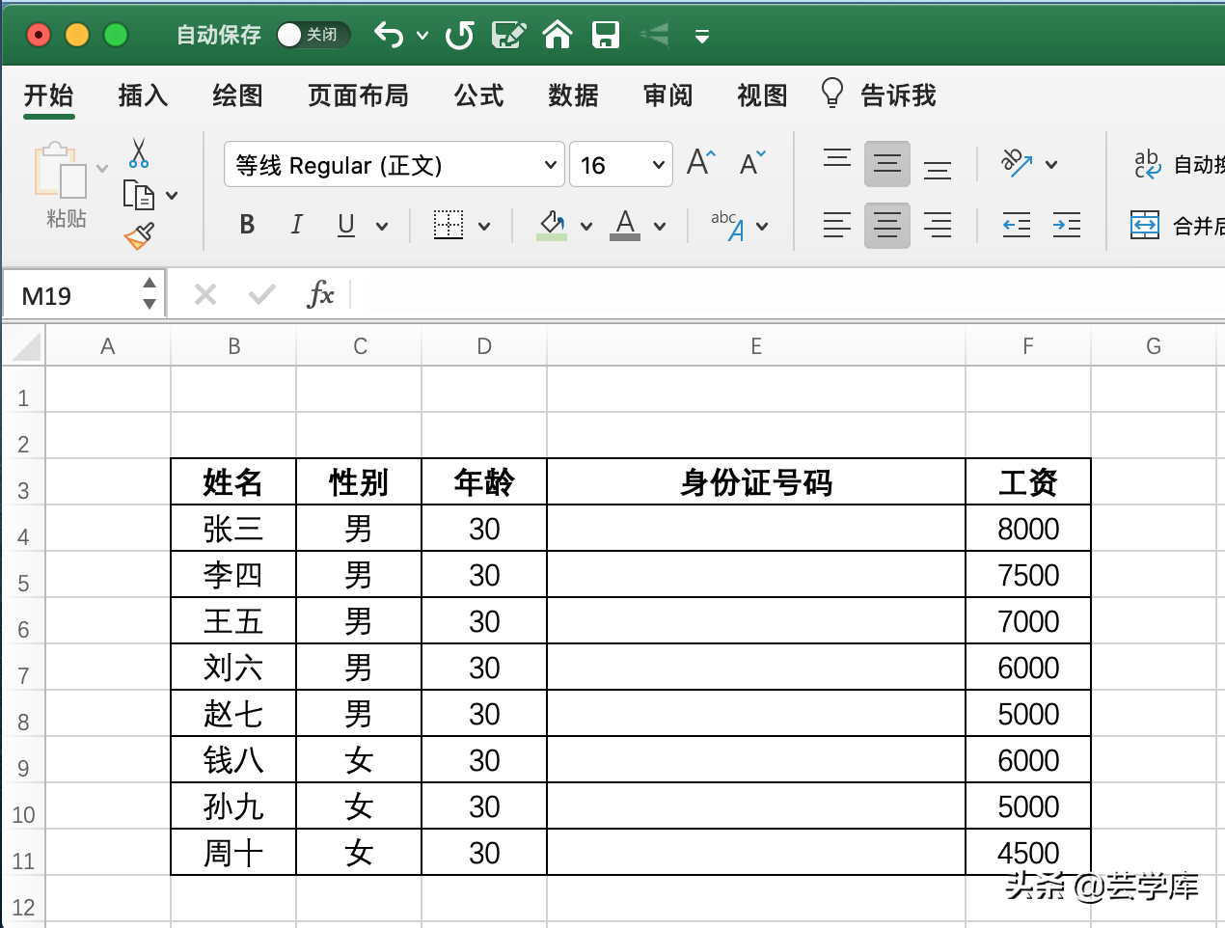Toggle Center horizontal alignment
This screenshot has width=1225, height=928.
click(x=887, y=226)
